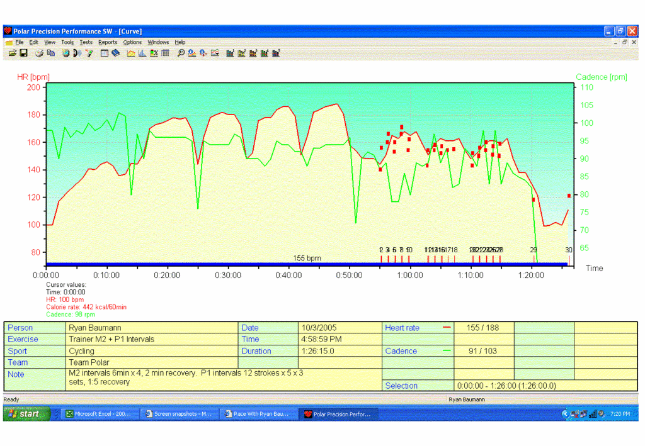Open the Tools menu

click(x=67, y=42)
